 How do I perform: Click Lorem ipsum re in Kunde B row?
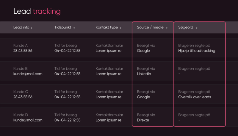click(x=109, y=74)
